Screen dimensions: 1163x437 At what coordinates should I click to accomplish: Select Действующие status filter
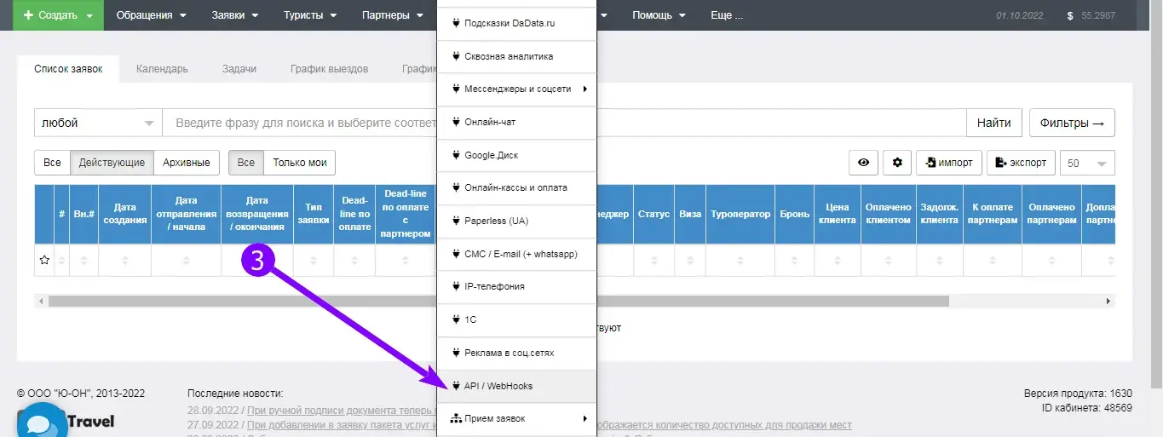coord(112,163)
